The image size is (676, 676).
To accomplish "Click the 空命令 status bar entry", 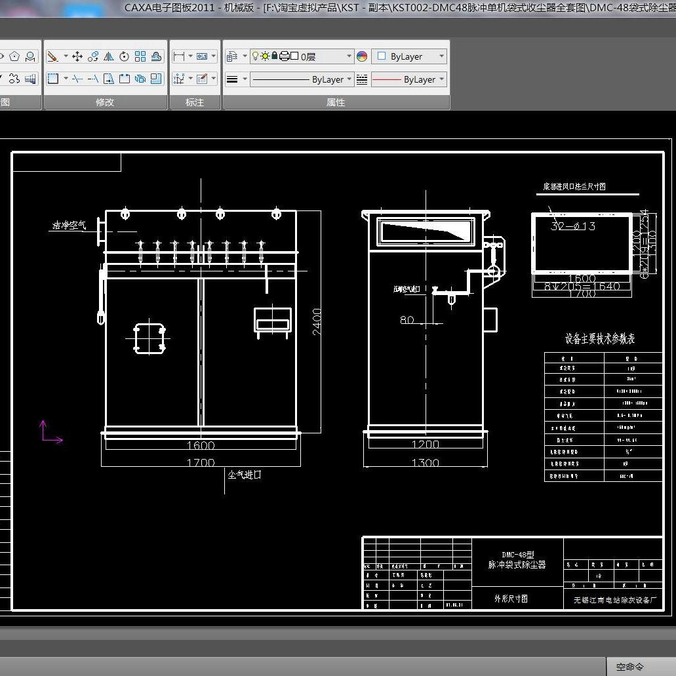I will click(x=630, y=667).
